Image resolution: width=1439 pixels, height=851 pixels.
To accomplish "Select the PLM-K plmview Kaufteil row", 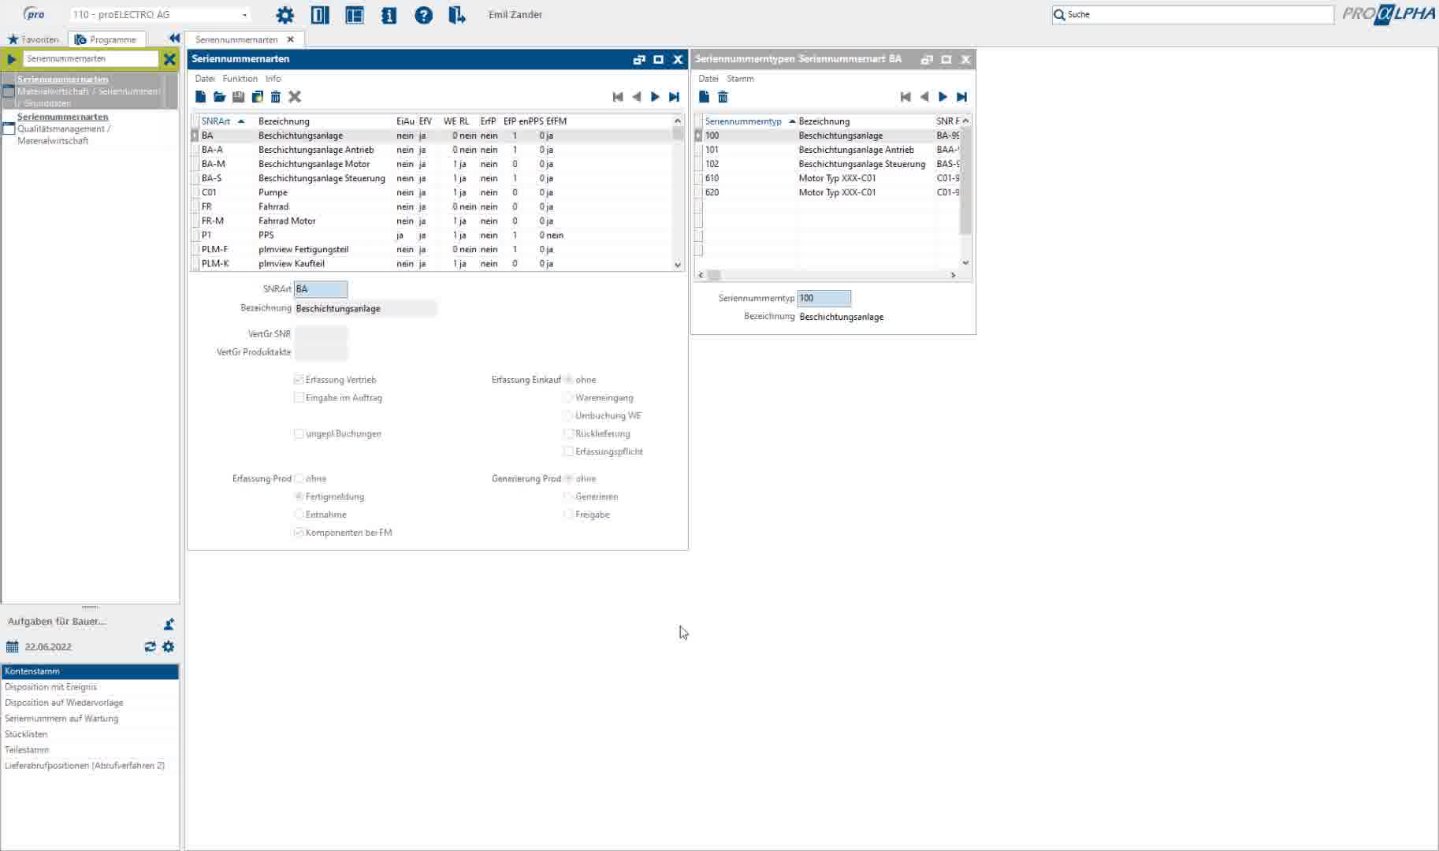I will click(432, 264).
